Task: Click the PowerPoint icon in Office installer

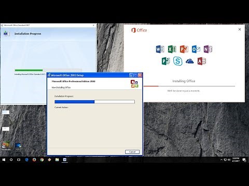Action: tap(184, 49)
